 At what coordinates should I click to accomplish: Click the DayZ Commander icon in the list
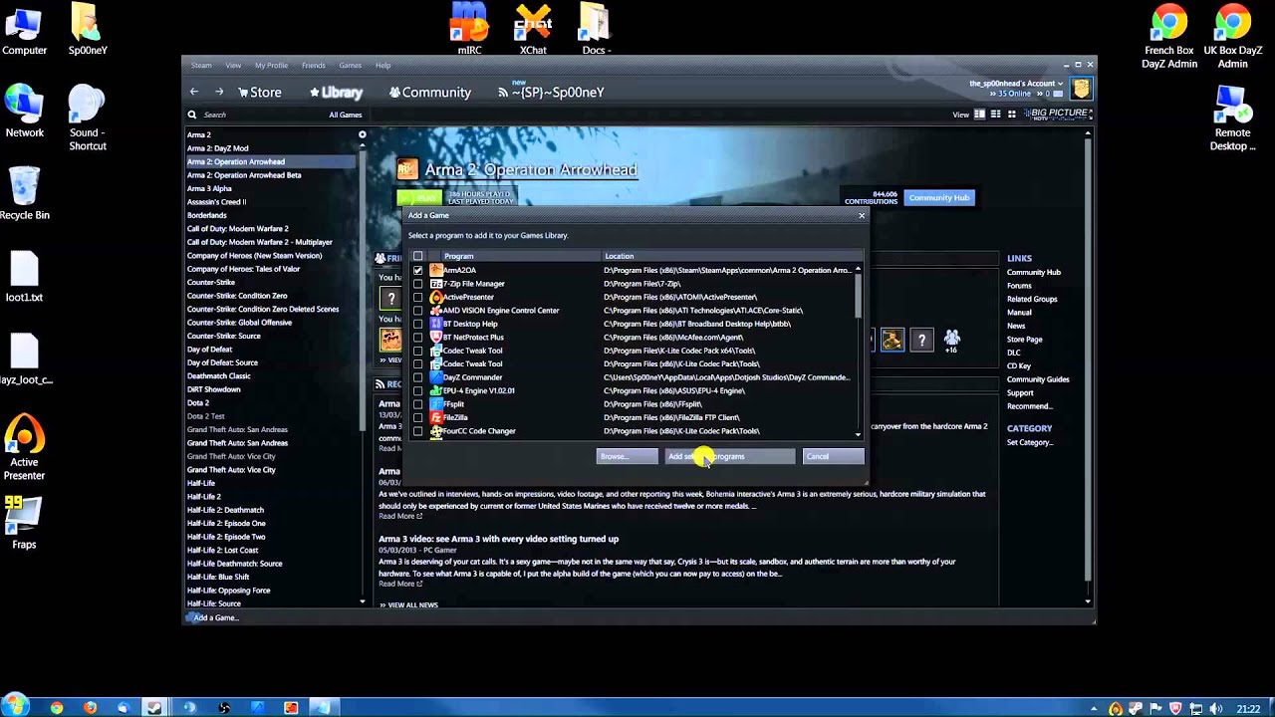(x=436, y=377)
